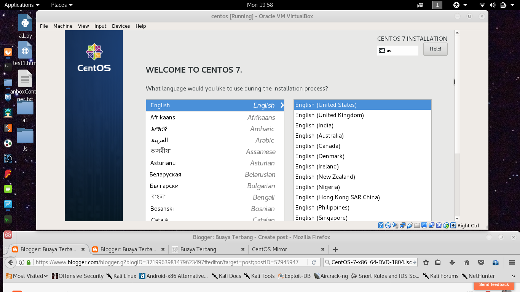Choose English (Canada) locale
The image size is (520, 292).
pos(362,146)
